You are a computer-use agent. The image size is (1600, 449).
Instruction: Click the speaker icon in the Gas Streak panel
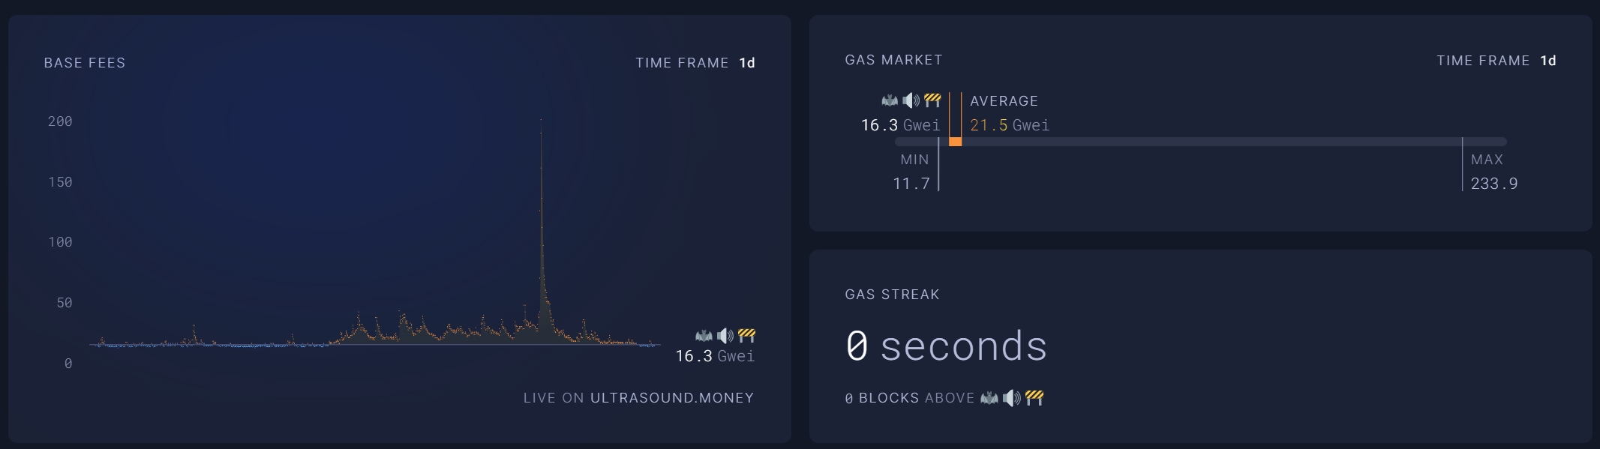click(x=1010, y=398)
